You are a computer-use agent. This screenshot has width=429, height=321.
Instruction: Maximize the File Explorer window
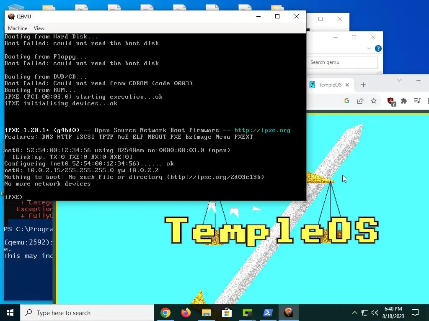click(x=354, y=37)
